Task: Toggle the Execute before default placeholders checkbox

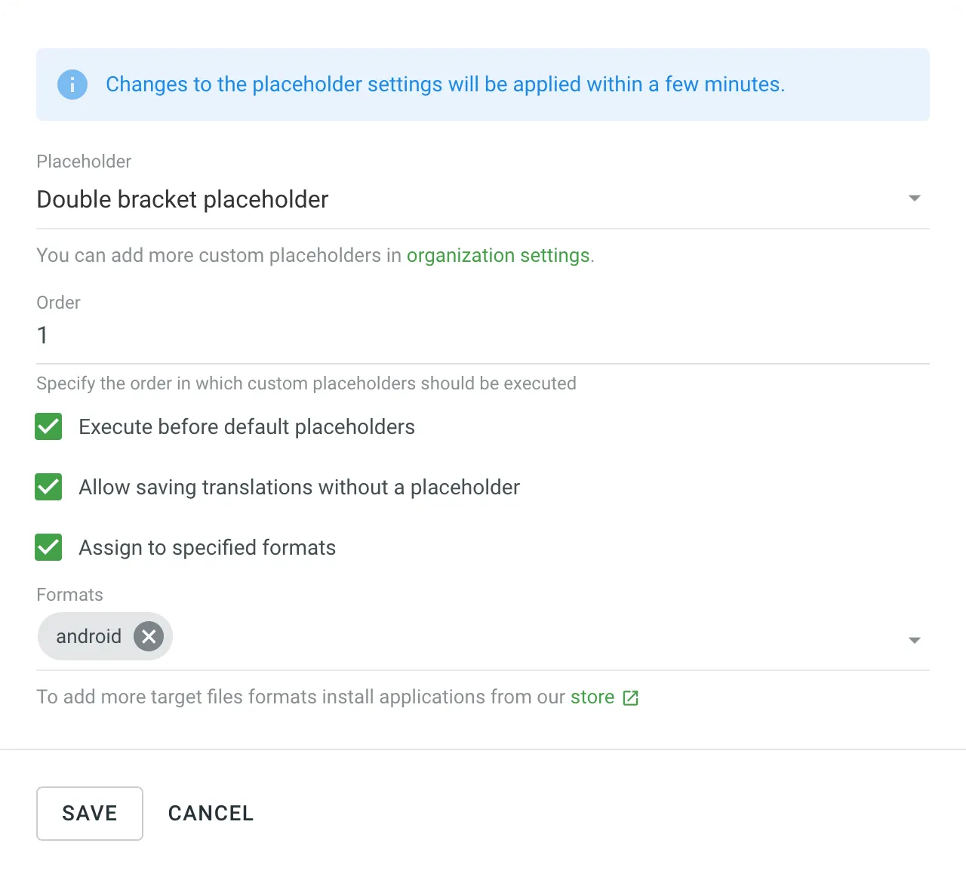Action: coord(48,426)
